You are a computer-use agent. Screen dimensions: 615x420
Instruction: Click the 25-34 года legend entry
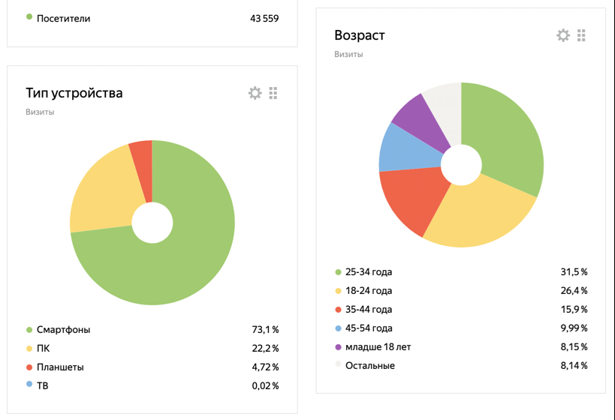pyautogui.click(x=369, y=271)
